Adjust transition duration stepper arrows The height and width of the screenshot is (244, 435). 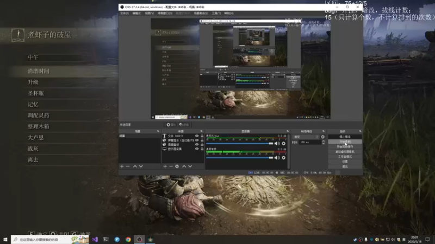click(x=323, y=142)
